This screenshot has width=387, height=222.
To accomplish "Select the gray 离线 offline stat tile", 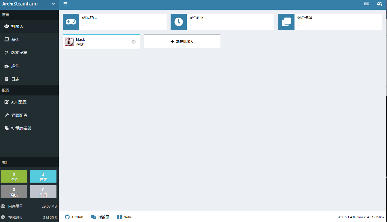I will (x=14, y=192).
